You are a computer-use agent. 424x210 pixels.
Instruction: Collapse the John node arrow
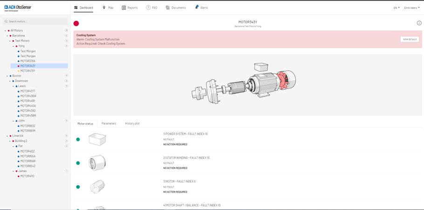pyautogui.click(x=13, y=121)
